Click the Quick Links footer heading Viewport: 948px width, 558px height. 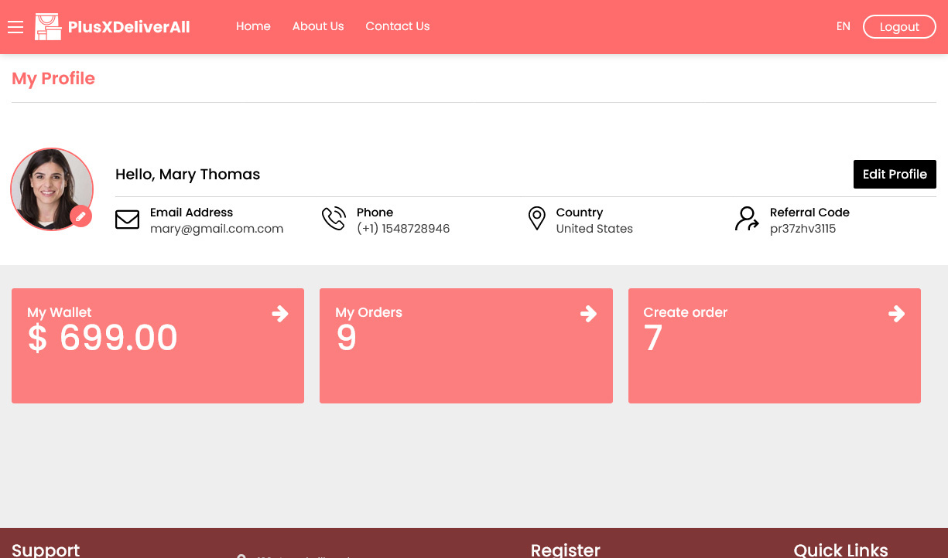pyautogui.click(x=840, y=549)
